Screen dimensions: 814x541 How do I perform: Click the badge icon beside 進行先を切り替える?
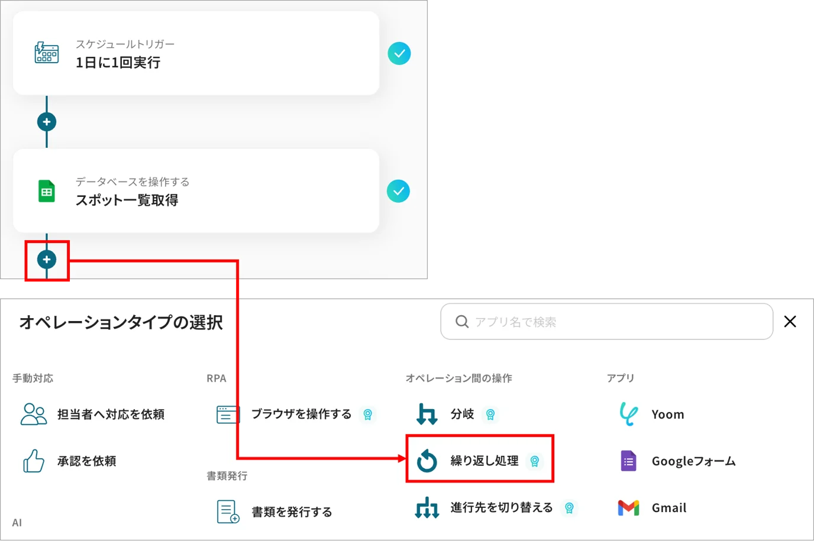pos(569,508)
